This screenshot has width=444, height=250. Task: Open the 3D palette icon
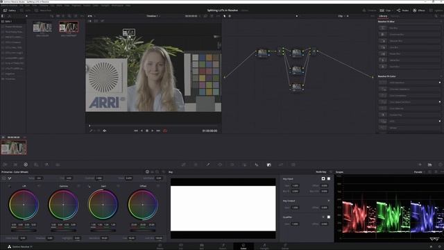[x=293, y=165]
